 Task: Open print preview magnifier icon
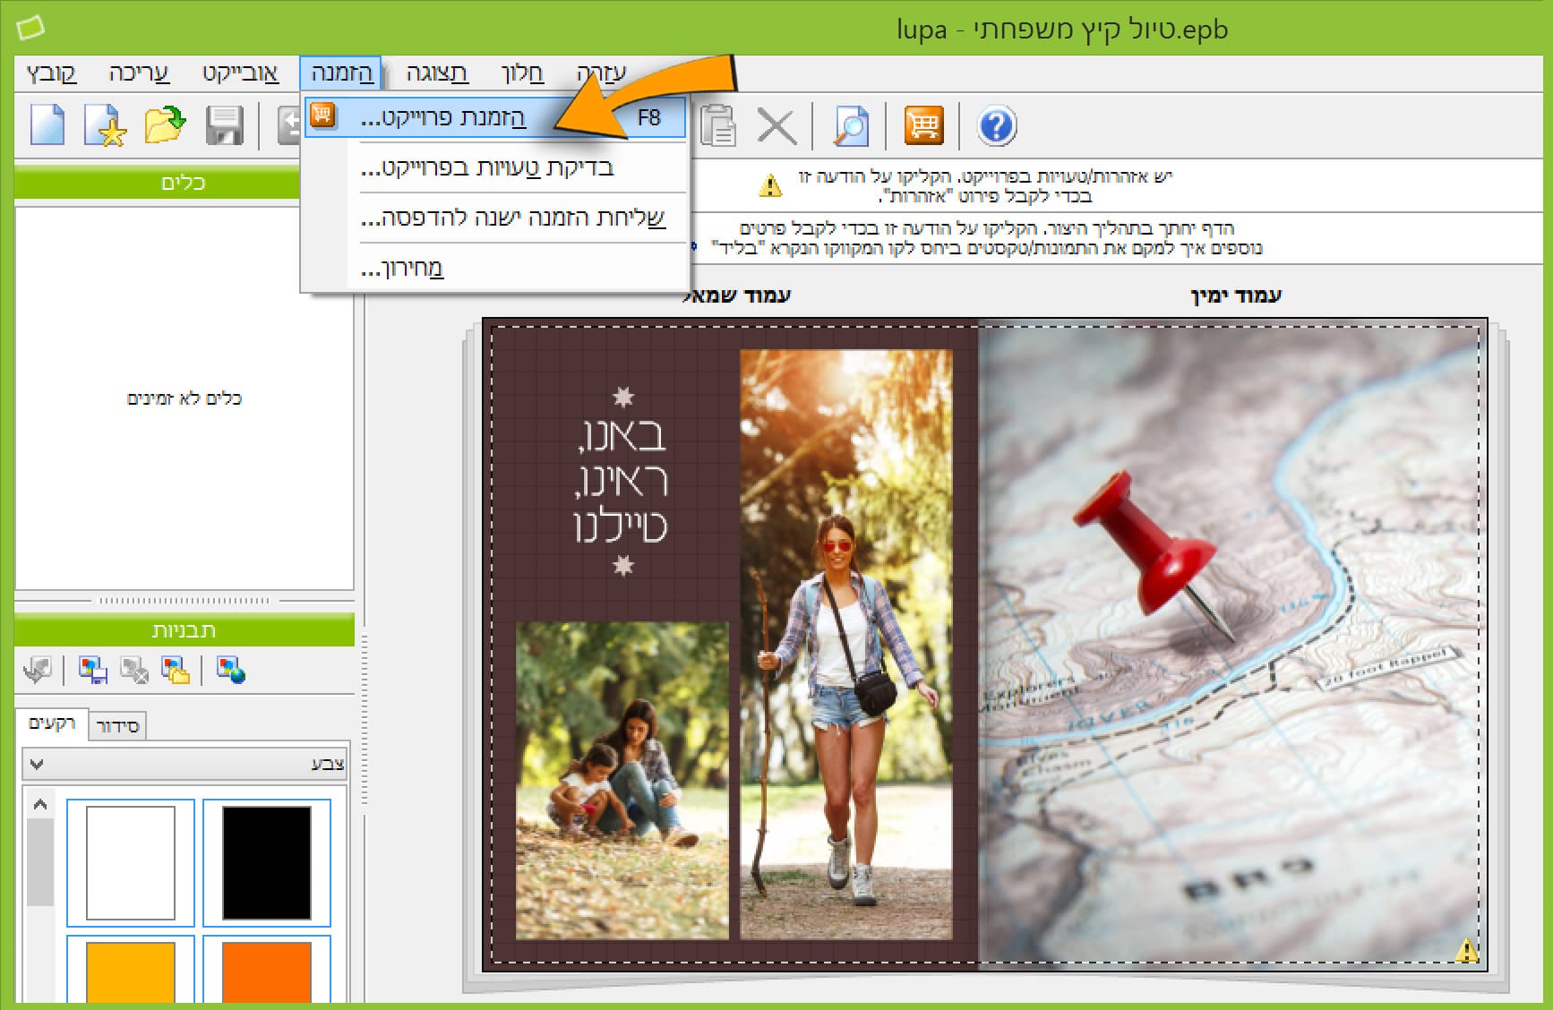850,125
